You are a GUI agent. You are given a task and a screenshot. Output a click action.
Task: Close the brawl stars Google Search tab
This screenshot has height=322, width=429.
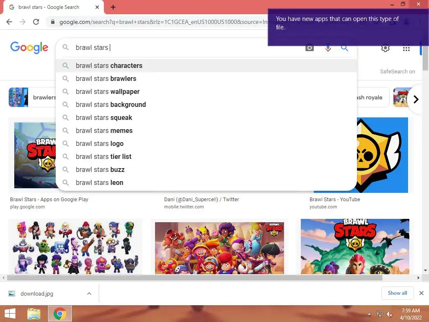click(x=97, y=7)
